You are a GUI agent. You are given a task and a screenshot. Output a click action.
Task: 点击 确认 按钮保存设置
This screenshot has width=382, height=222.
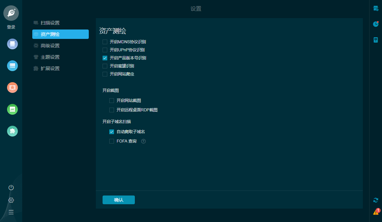[118, 200]
